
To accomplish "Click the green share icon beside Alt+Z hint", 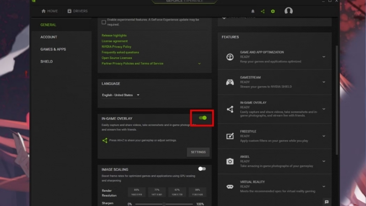I will pyautogui.click(x=105, y=141).
